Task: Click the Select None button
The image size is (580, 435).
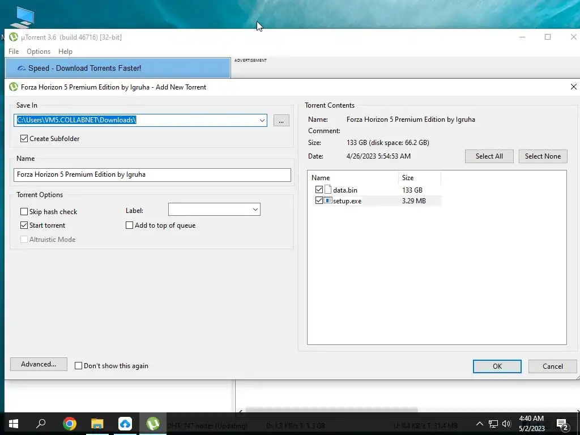Action: [x=543, y=156]
